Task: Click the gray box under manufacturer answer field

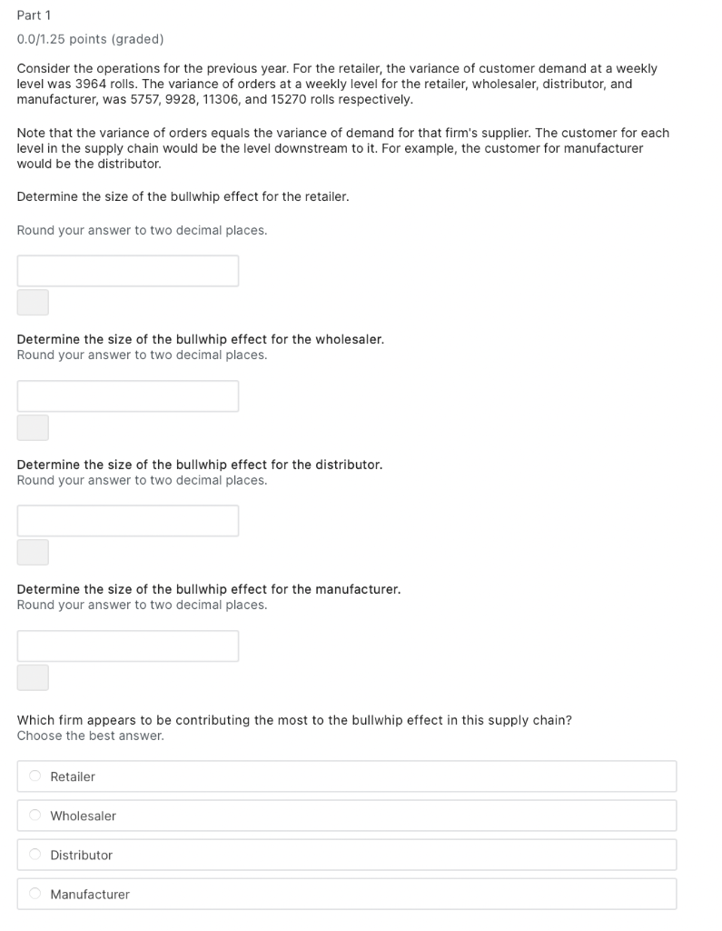Action: [x=33, y=677]
